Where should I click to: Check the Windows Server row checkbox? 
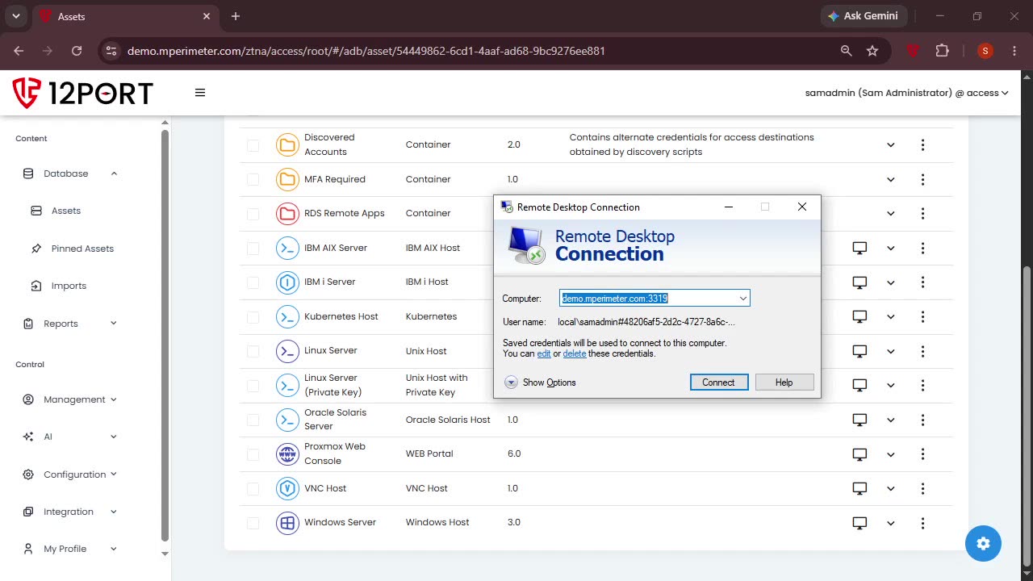coord(253,523)
